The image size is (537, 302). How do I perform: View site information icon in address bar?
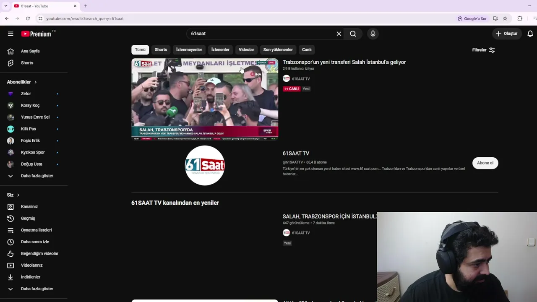(40, 18)
